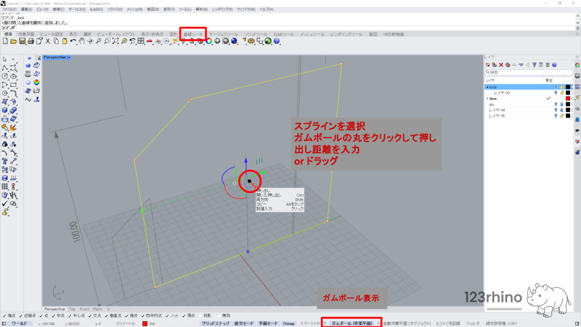The height and width of the screenshot is (327, 581).
Task: Toggle the lock icon of レイヤ 05
Action: [x=562, y=116]
